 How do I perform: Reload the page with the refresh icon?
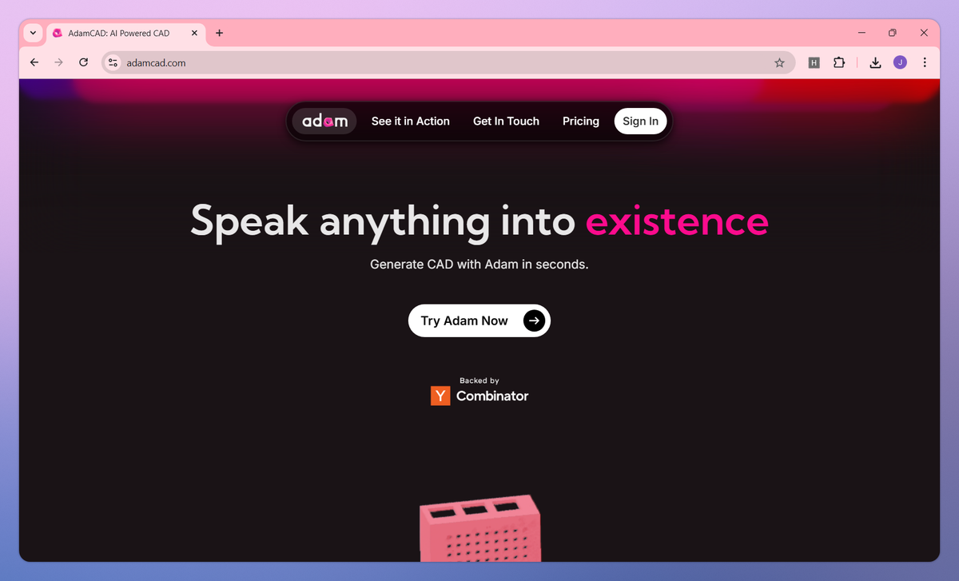83,62
